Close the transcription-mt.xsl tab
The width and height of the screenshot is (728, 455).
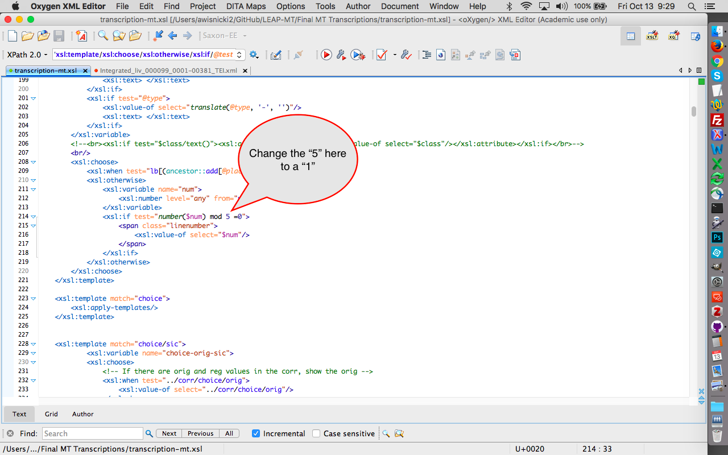(85, 71)
